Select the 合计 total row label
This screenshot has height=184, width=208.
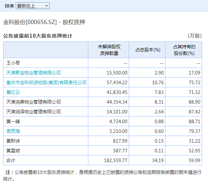pyautogui.click(x=11, y=160)
